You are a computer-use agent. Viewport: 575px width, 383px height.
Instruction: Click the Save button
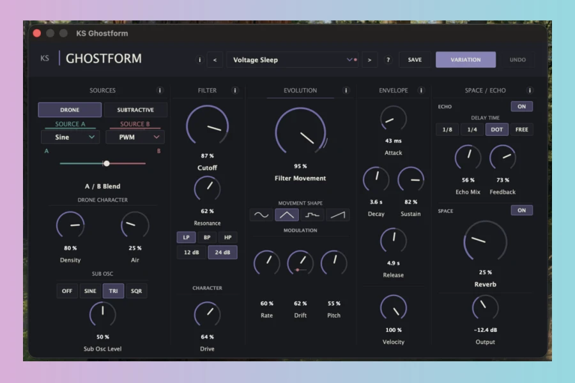point(415,60)
